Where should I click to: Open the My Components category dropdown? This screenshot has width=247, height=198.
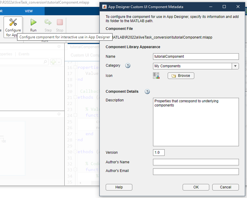(x=235, y=66)
